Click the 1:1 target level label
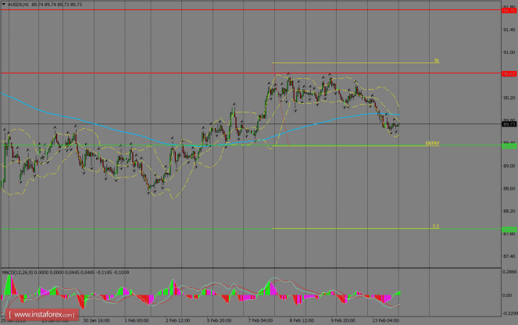The width and height of the screenshot is (518, 325). pyautogui.click(x=436, y=227)
